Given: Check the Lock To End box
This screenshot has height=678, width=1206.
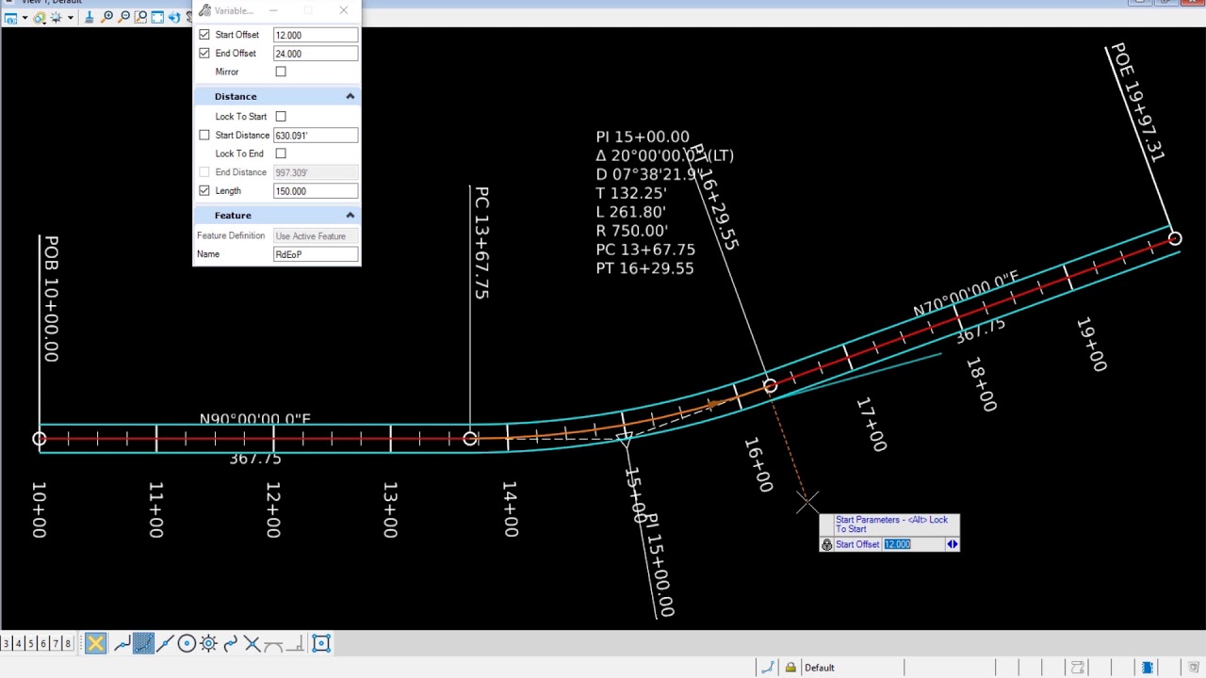Looking at the screenshot, I should click(281, 153).
